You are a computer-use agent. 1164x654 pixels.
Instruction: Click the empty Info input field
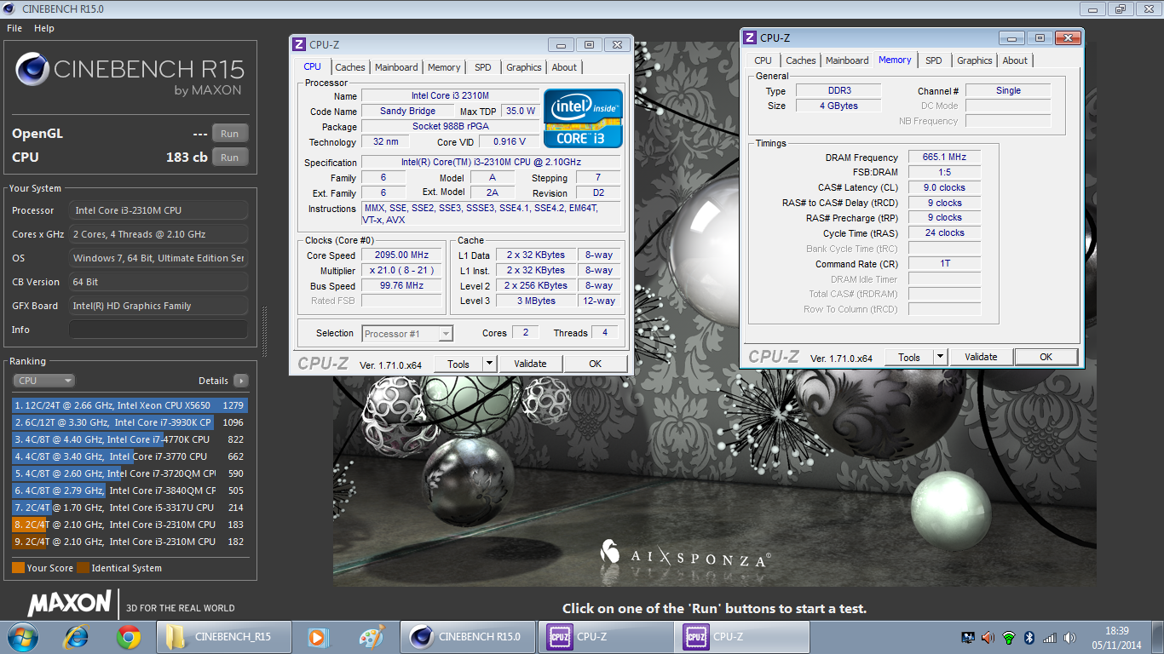pos(158,330)
